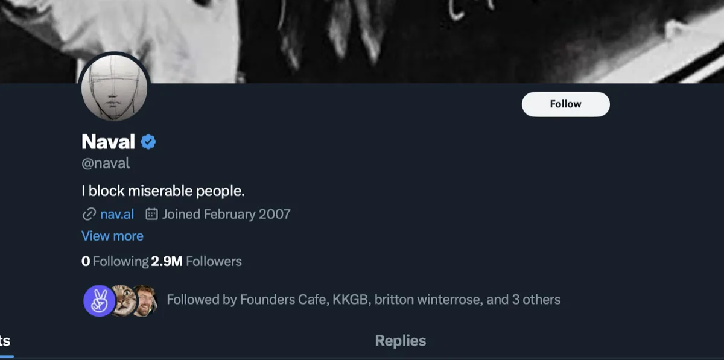Click the chain link icon beside nav.al
The width and height of the screenshot is (724, 360).
[x=89, y=214]
